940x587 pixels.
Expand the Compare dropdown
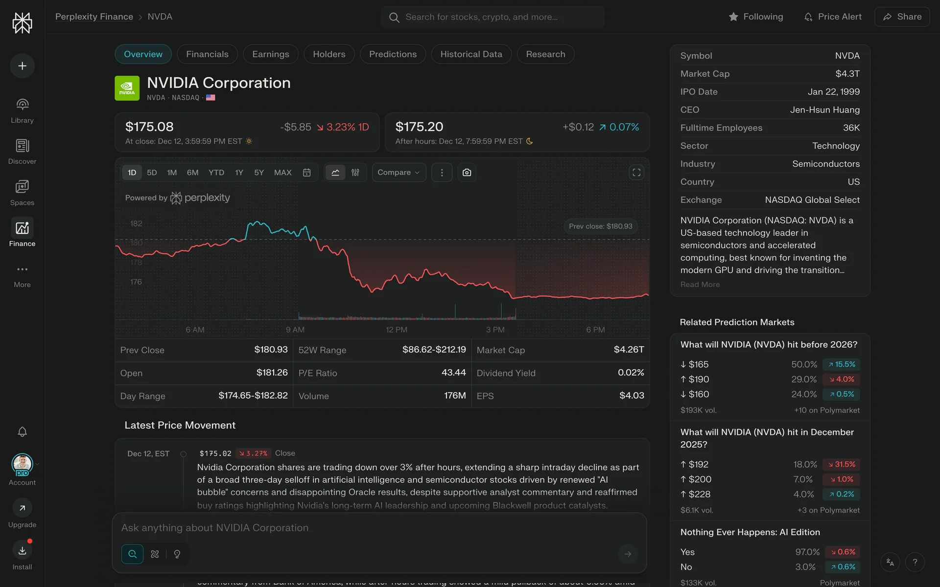(399, 173)
